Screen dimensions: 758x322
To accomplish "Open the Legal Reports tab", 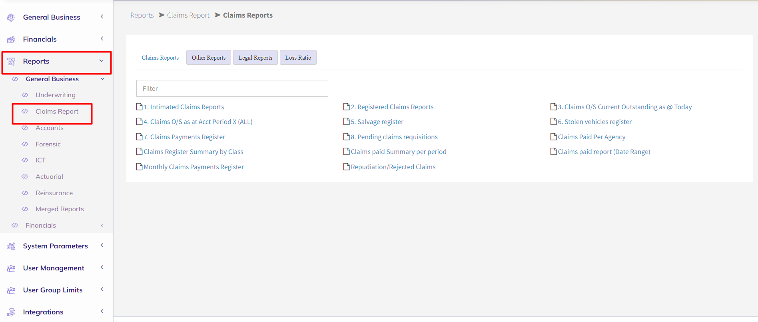I will 255,58.
